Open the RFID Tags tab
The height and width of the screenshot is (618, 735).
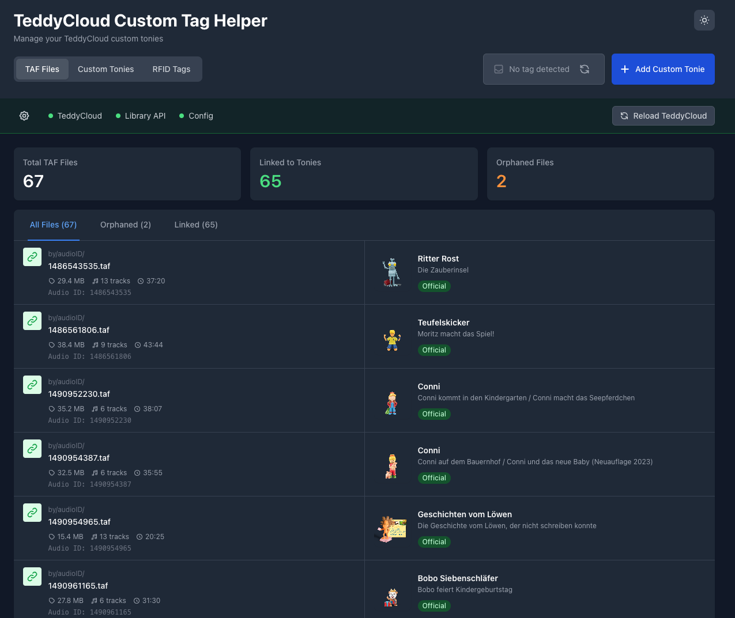[171, 69]
